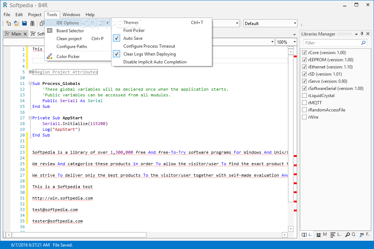374x249 pixels.
Task: Click the B4R app logo icon
Action: pyautogui.click(x=5, y=5)
